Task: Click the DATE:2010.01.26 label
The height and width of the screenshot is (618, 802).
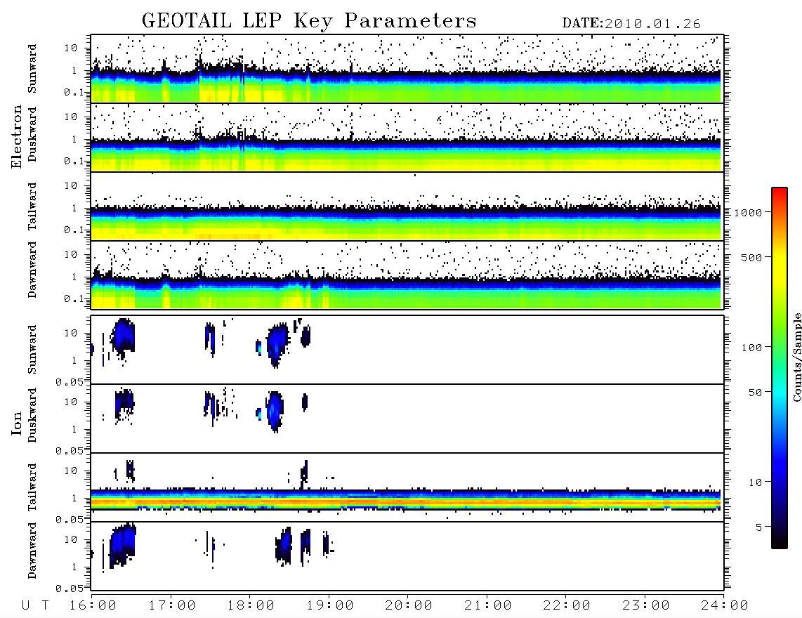Action: coord(631,24)
